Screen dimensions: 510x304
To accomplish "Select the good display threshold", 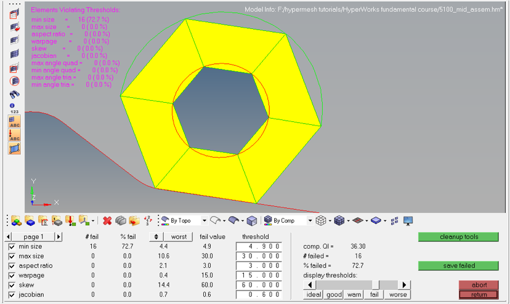I will 334,295.
